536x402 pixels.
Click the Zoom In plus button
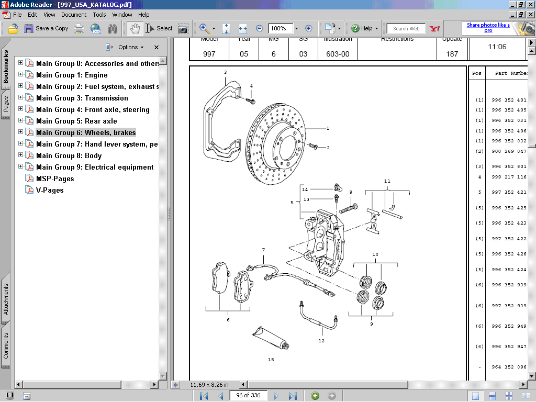[x=309, y=29]
